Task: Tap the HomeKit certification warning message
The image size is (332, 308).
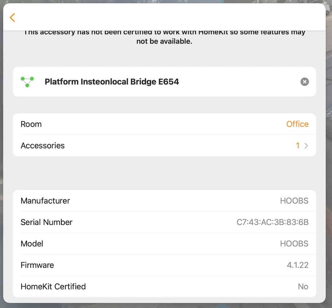Action: [165, 36]
